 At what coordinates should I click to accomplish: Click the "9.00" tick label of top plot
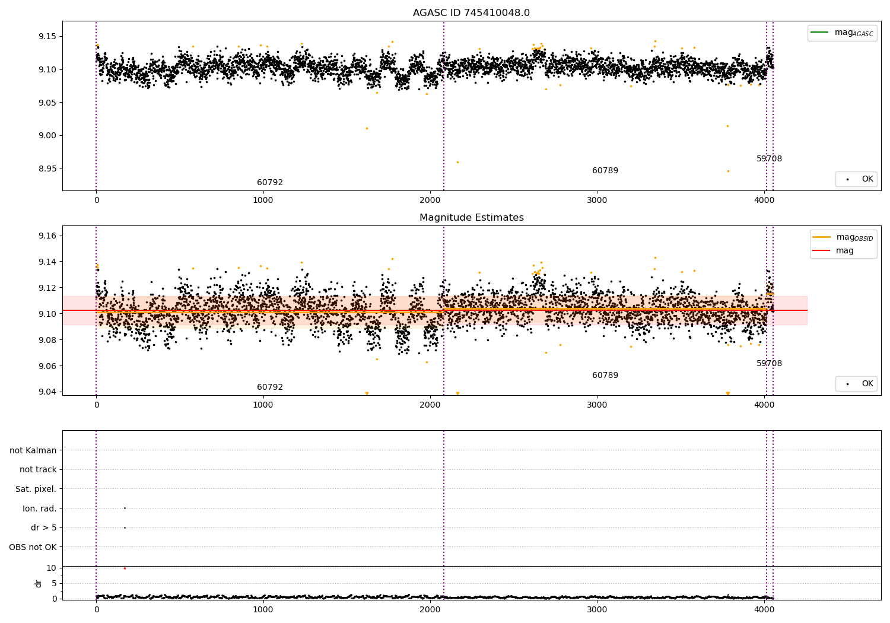(46, 136)
